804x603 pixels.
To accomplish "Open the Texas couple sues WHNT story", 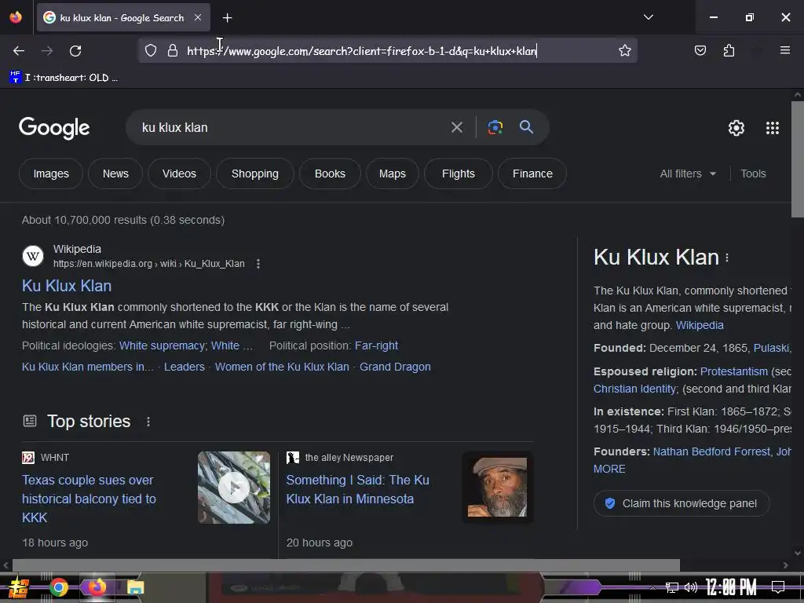I will click(89, 499).
